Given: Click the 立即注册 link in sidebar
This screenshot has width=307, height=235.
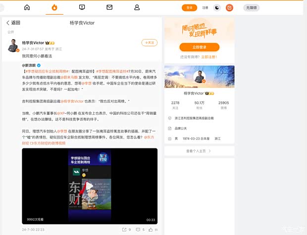Looking at the screenshot, I should tap(209, 57).
